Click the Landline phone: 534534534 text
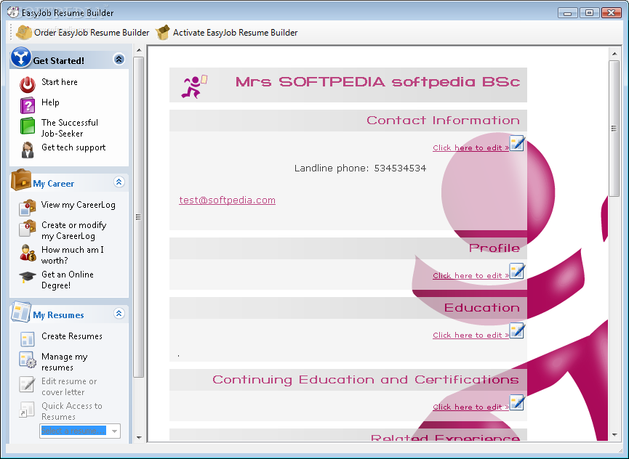 (x=360, y=168)
